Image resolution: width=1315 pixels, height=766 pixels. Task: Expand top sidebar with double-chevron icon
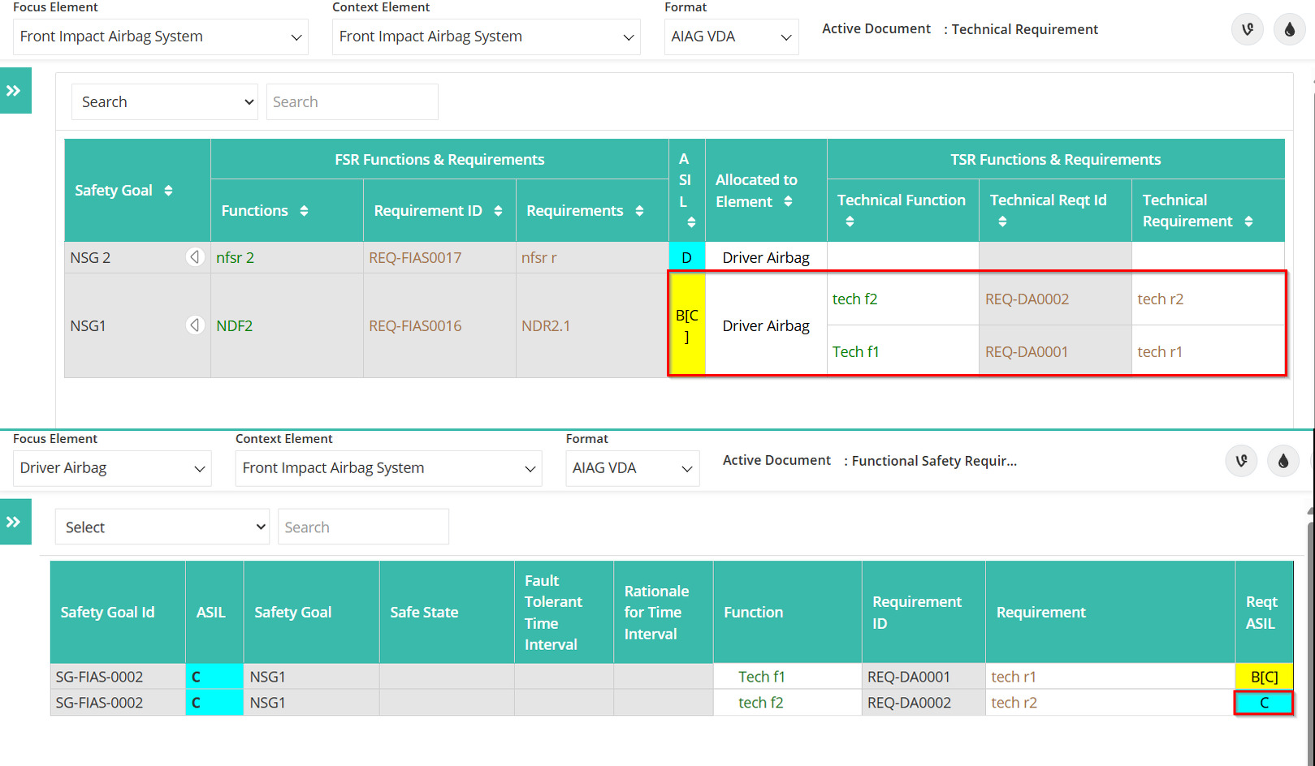14,91
